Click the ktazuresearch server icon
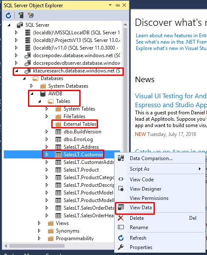207x255 pixels. 28,71
